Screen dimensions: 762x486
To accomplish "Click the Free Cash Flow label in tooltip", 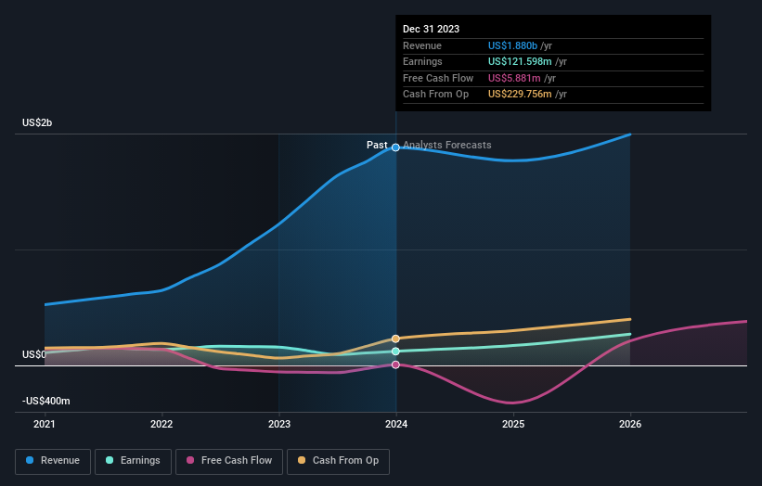I will click(438, 78).
